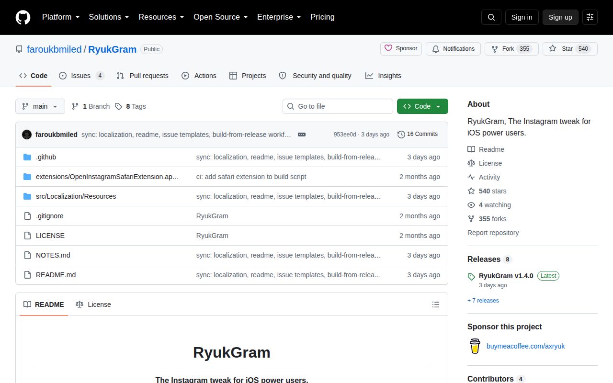Open the LICENSE file
Viewport: 613px width, 383px height.
click(x=50, y=236)
